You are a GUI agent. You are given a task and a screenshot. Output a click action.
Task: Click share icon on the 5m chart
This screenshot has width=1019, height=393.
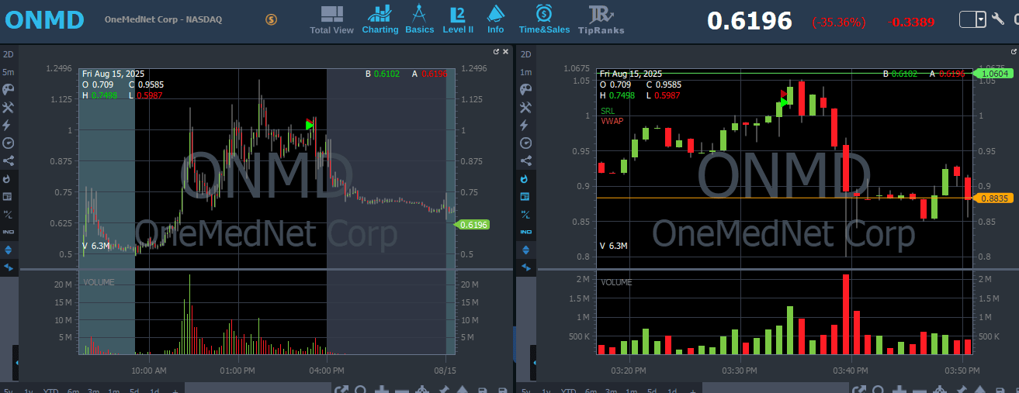9,161
